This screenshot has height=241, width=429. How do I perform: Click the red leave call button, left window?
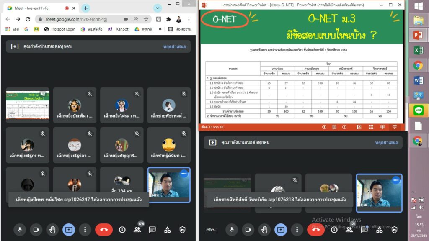(x=103, y=229)
